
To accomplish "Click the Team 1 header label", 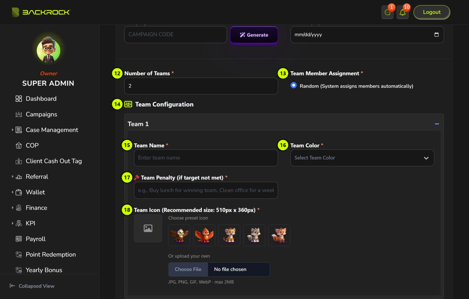I will coord(138,124).
